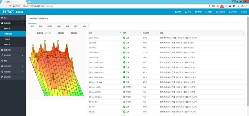Screen dimensions: 249x116
Task: Open 配置 gear settings in sidebar
Action: [x=2, y=61]
